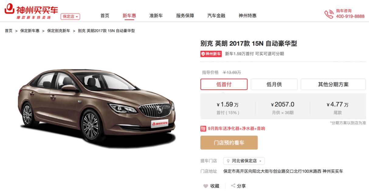Open the 新车惠 navigation tab
369x193 pixels.
pos(129,16)
